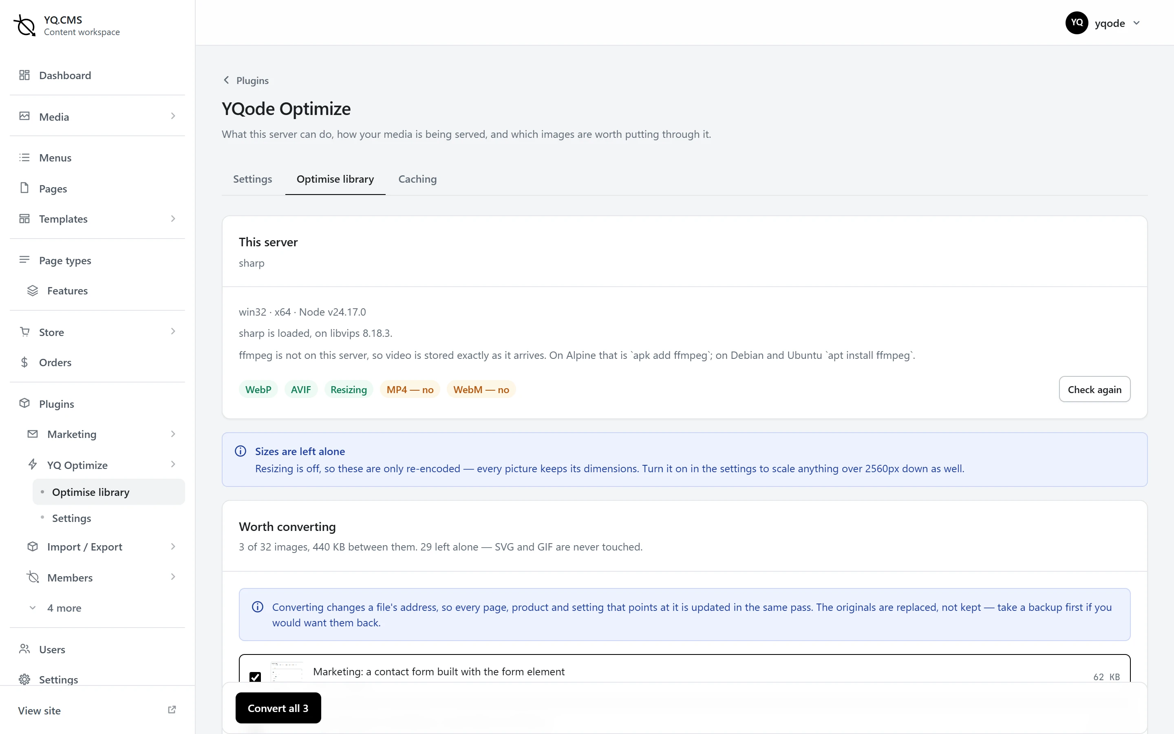This screenshot has width=1174, height=734.
Task: Click the Marketing contact form row title
Action: [439, 671]
